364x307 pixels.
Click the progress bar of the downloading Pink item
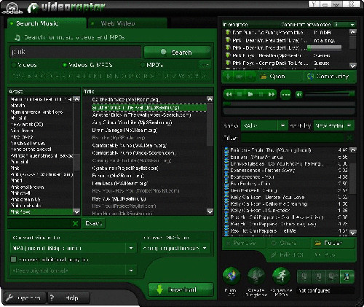click(x=325, y=47)
